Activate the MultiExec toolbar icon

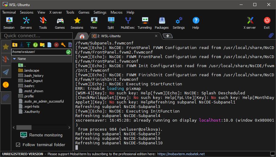click(128, 23)
